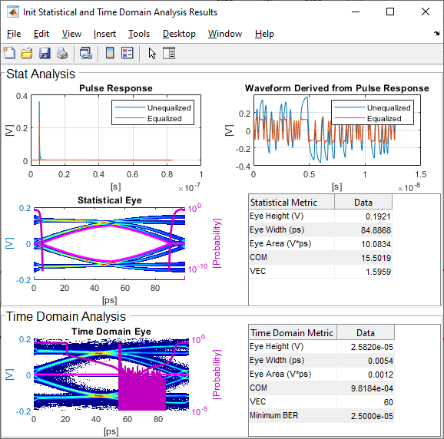Screen dimensions: 444x439
Task: Open a file with the folder icon
Action: (27, 53)
